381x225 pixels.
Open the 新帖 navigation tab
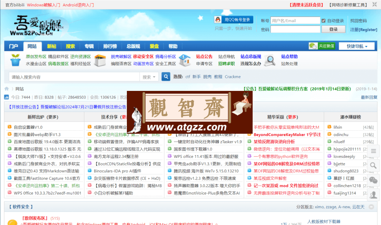(51, 46)
